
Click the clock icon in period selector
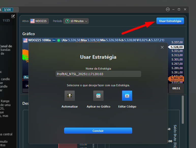point(67,21)
